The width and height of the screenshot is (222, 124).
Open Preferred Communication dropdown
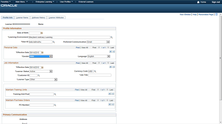point(108,42)
